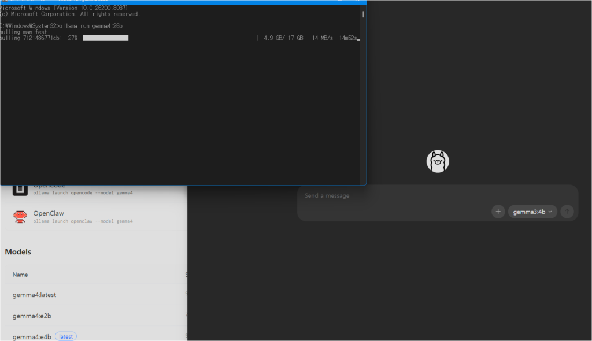592x341 pixels.
Task: Click the terminal window title bar
Action: coord(173,2)
